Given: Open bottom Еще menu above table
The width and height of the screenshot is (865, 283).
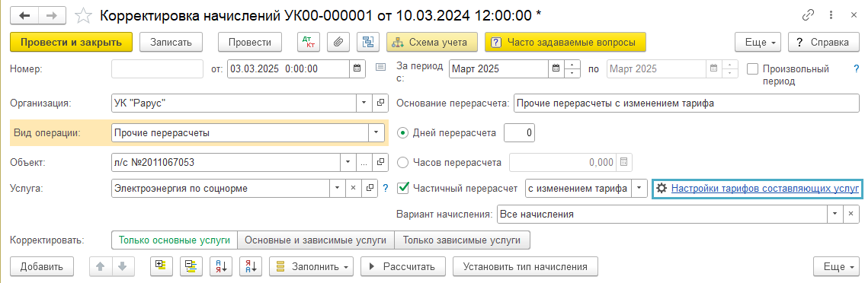Looking at the screenshot, I should [x=836, y=266].
